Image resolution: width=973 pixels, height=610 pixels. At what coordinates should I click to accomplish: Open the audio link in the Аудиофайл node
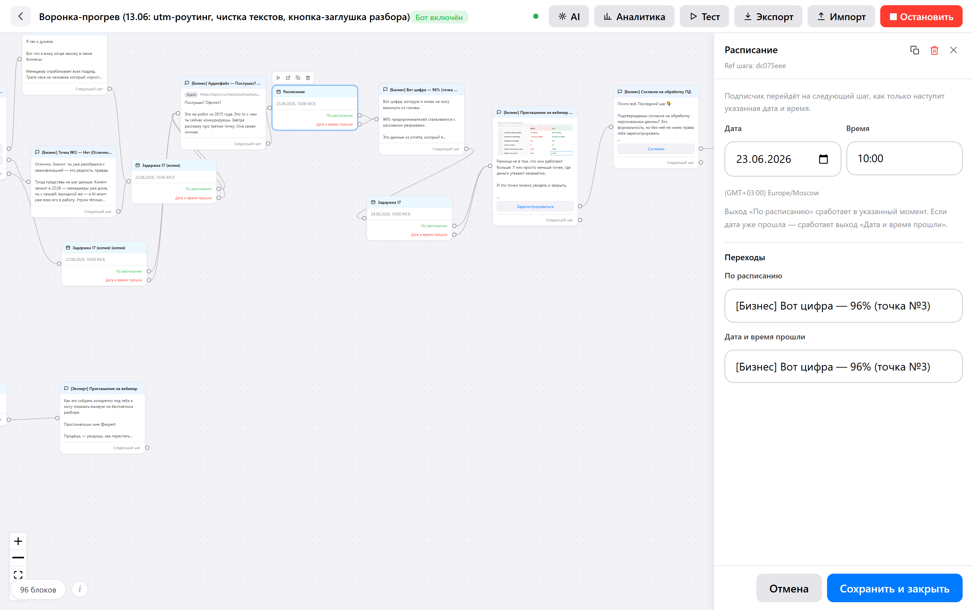[x=230, y=94]
